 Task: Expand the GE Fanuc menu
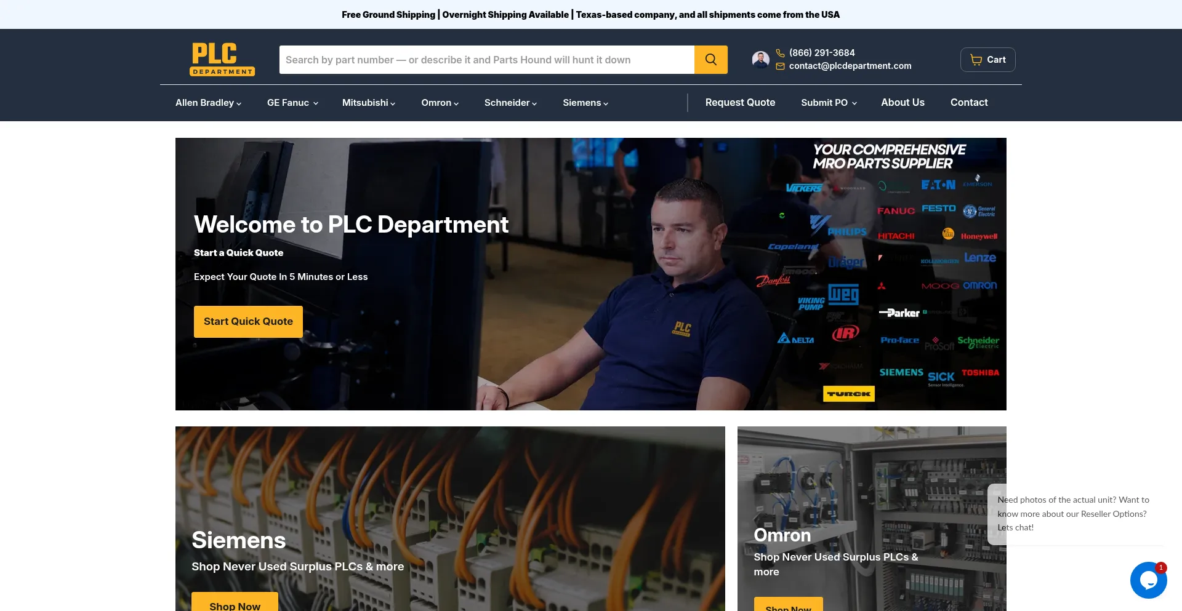point(292,103)
